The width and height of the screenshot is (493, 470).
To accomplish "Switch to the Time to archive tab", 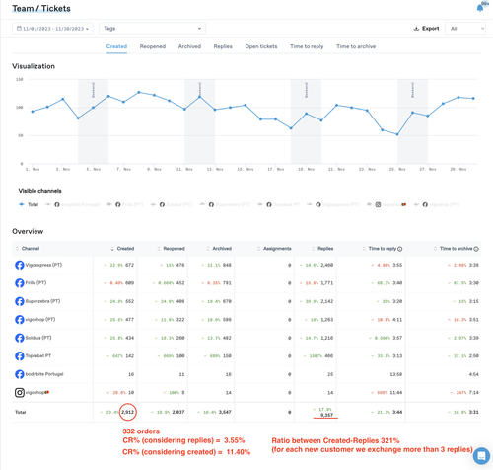I will click(x=356, y=46).
